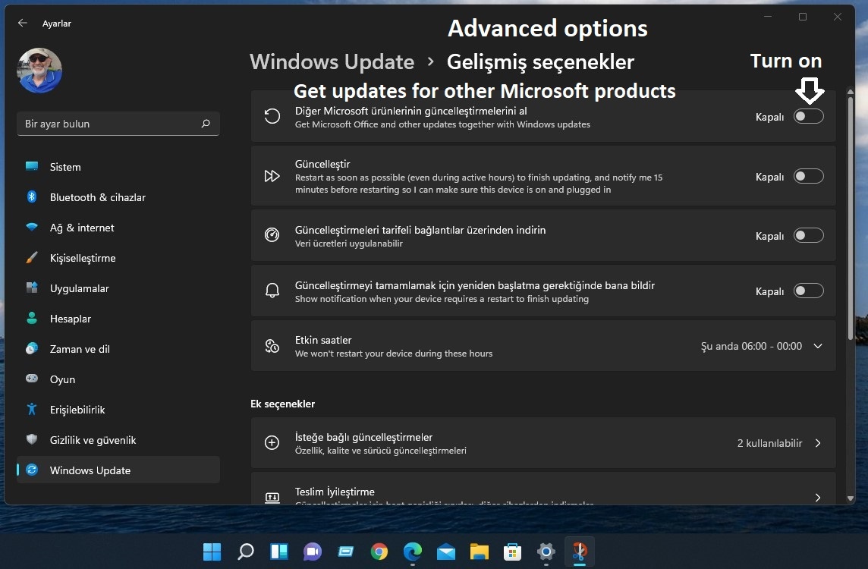Click the clock gear icon for Etkin saatler
Viewport: 868px width, 569px height.
(272, 346)
